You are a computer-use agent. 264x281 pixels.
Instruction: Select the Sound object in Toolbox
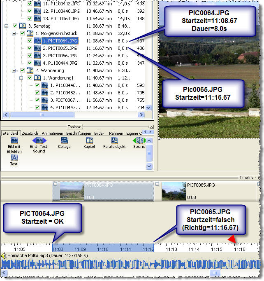pos(139,141)
